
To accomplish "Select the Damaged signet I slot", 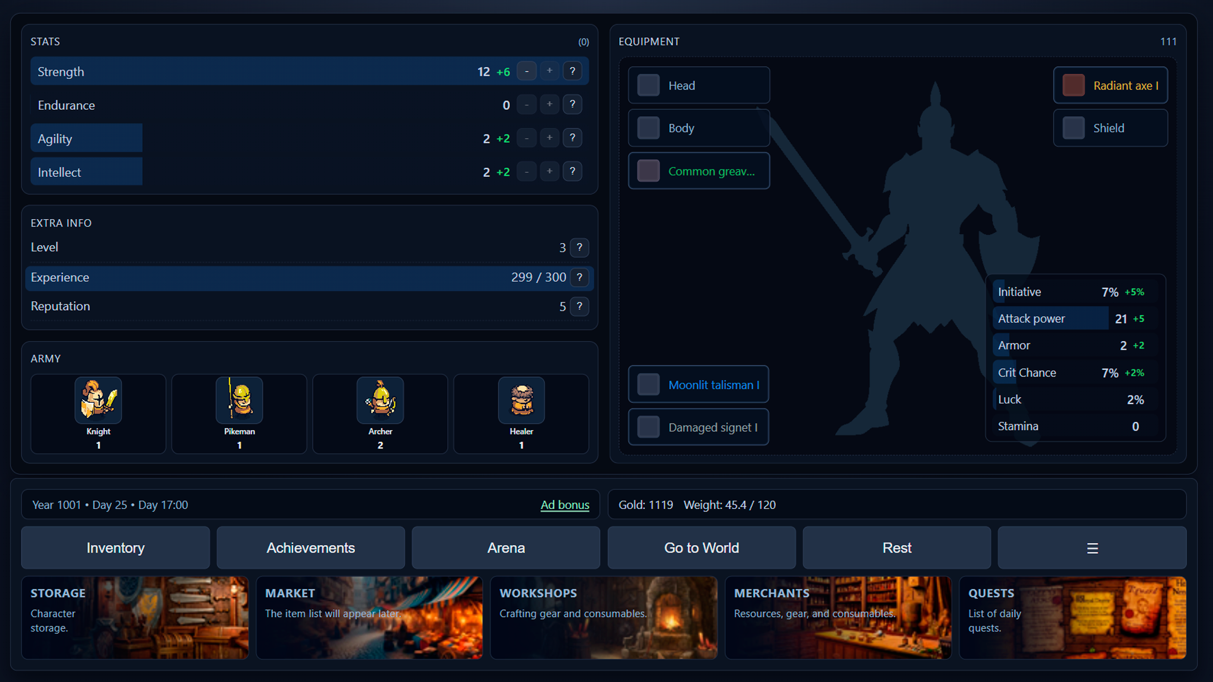I will 698,427.
